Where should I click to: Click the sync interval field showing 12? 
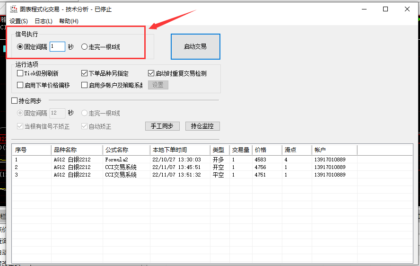(57, 113)
